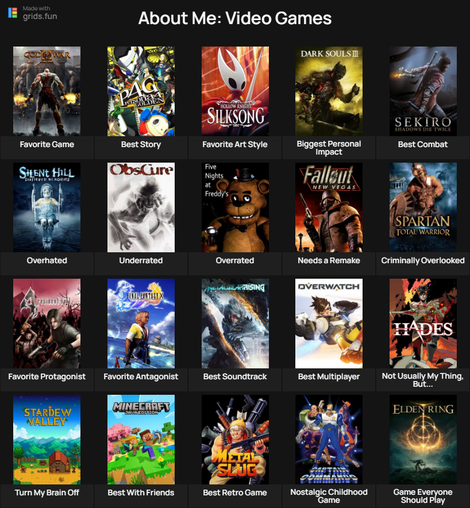
Task: Select the Hades game cover
Action: (x=423, y=324)
